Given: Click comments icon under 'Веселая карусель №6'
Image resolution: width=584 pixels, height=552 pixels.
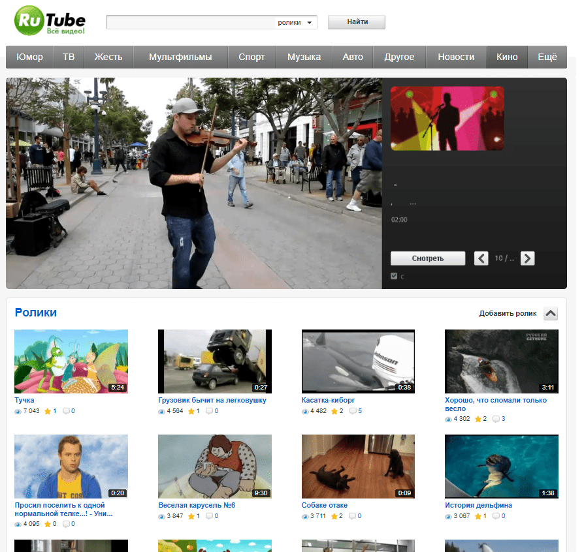Looking at the screenshot, I should (x=210, y=516).
